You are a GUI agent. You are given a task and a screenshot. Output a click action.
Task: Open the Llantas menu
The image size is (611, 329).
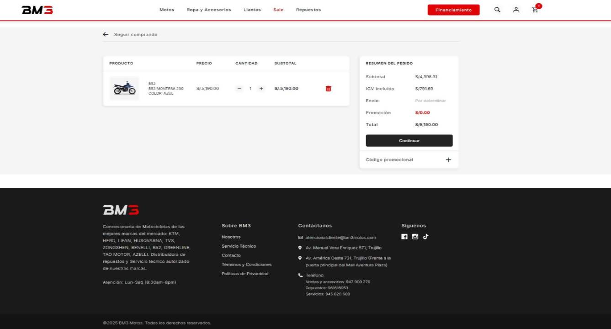252,10
